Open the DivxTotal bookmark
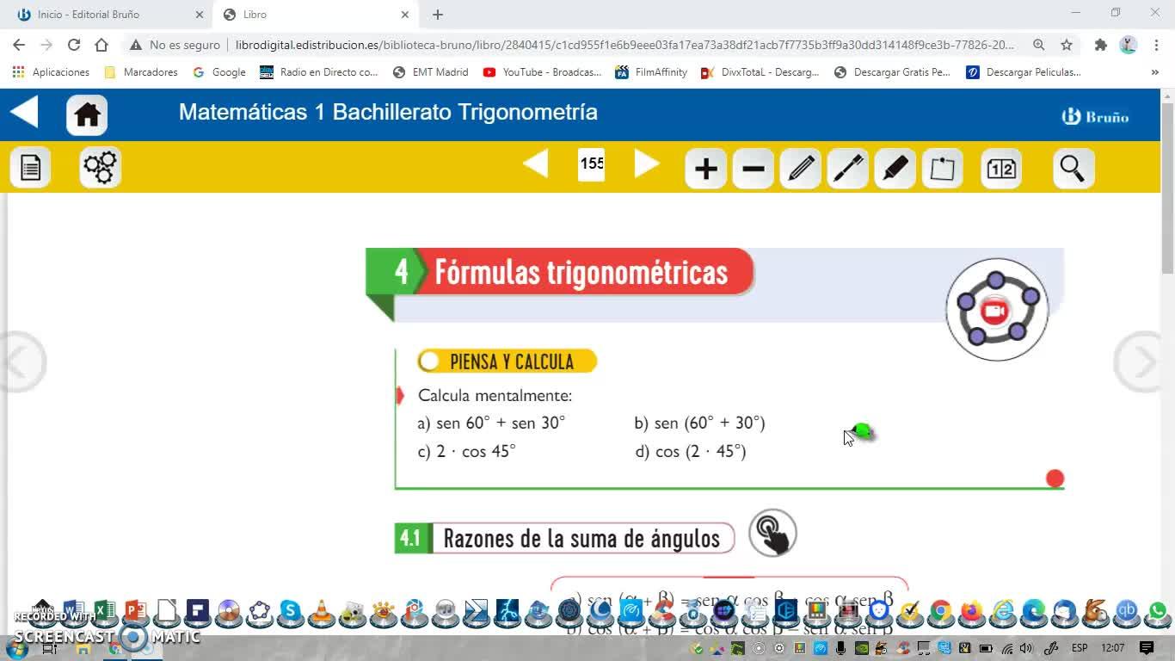The width and height of the screenshot is (1175, 661). pyautogui.click(x=760, y=72)
